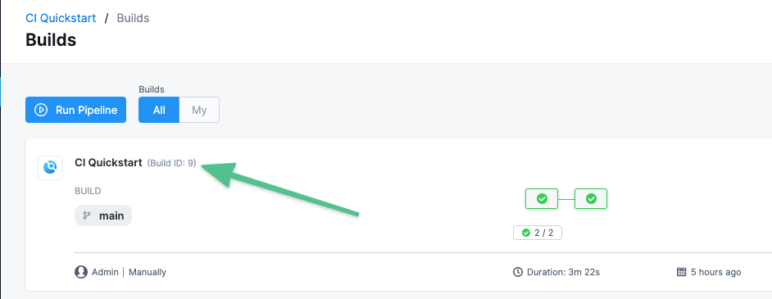Open the second successful stage box
This screenshot has width=772, height=299.
pyautogui.click(x=591, y=199)
